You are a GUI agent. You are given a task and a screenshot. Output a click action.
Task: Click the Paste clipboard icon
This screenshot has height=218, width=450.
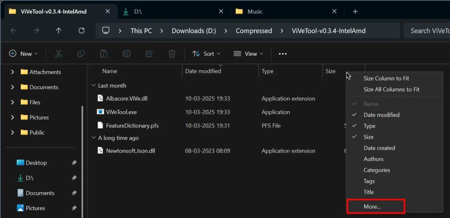[x=104, y=54]
